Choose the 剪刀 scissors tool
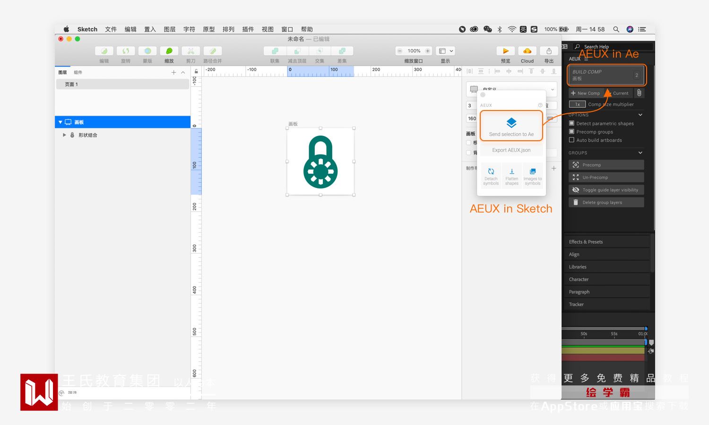The width and height of the screenshot is (709, 425). pos(191,51)
